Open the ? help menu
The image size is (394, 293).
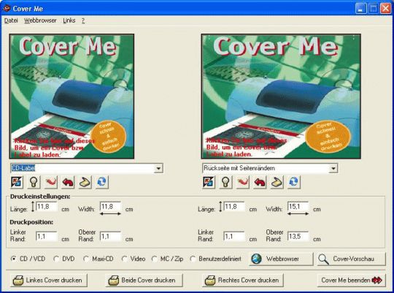[x=83, y=20]
